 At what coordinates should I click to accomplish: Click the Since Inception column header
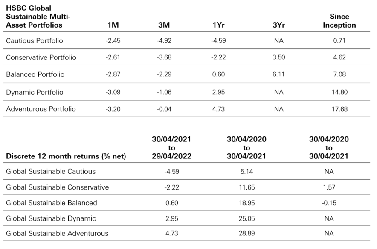coord(339,21)
